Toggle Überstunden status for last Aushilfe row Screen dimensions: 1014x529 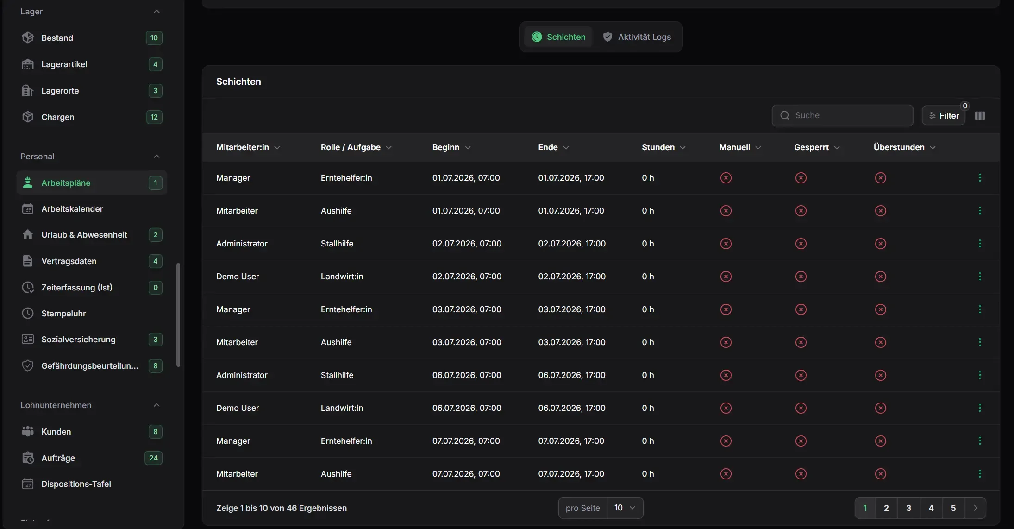pyautogui.click(x=881, y=474)
